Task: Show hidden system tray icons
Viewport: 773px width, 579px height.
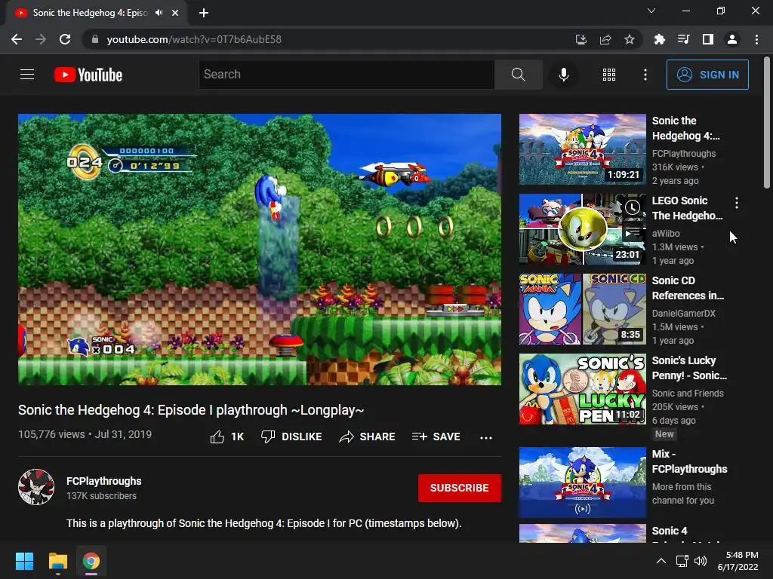Action: click(661, 561)
